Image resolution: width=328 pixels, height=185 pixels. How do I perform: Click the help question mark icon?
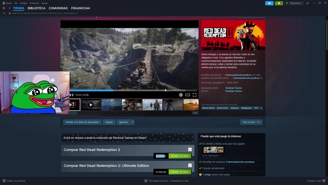coord(287,3)
